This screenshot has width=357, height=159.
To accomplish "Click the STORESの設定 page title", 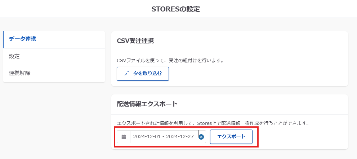I will point(175,9).
